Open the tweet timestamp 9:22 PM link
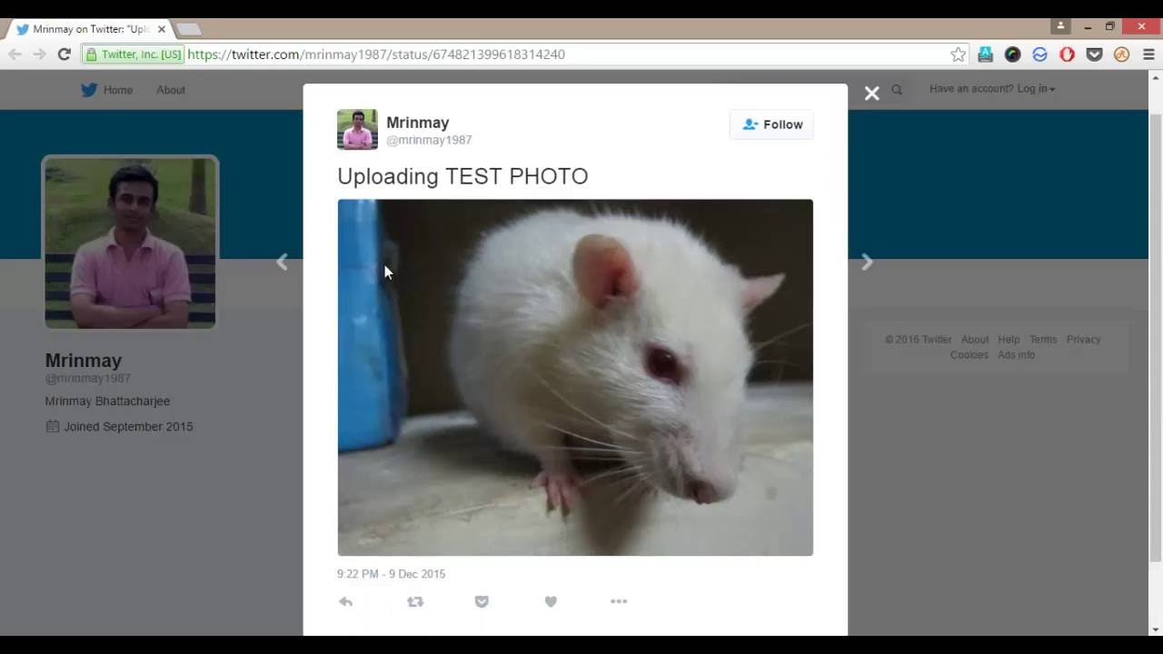Screen dimensions: 1163x654 pos(391,574)
